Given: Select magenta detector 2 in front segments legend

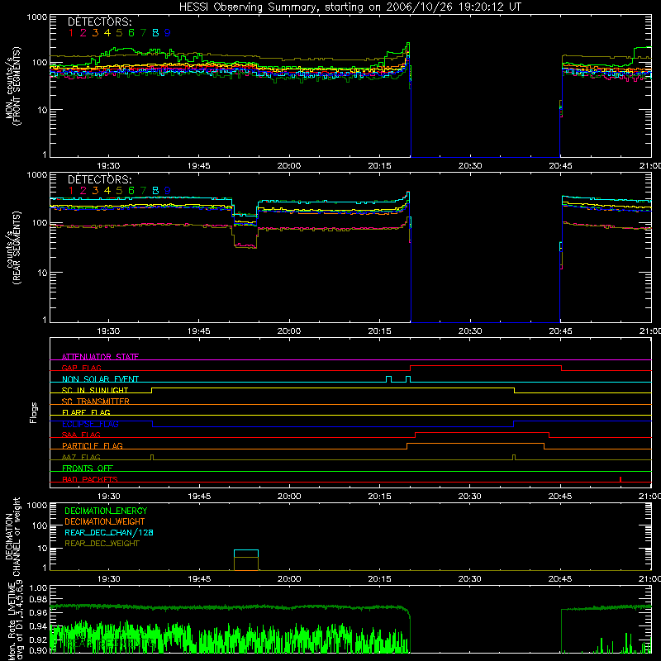Looking at the screenshot, I should click(83, 32).
